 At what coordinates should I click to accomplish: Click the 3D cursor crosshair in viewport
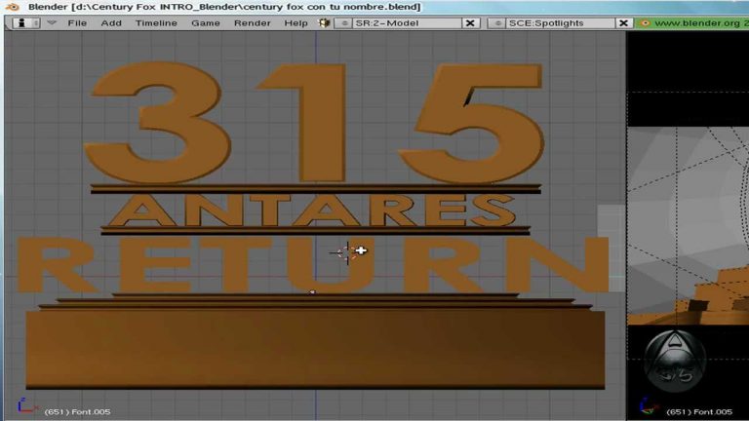347,252
